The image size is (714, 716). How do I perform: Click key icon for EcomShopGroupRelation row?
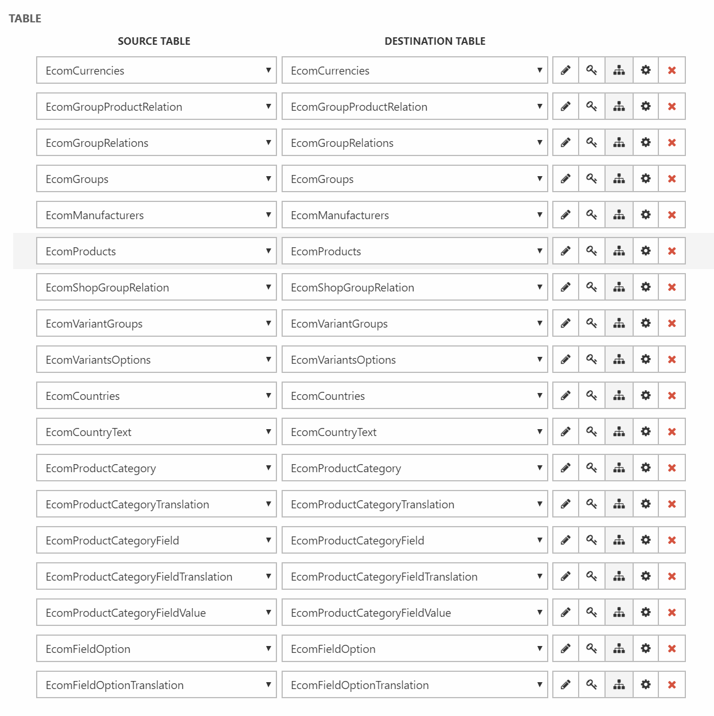pos(592,287)
